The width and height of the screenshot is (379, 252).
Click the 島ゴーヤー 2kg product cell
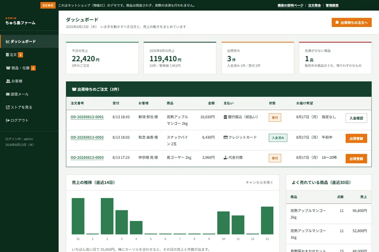click(x=179, y=157)
